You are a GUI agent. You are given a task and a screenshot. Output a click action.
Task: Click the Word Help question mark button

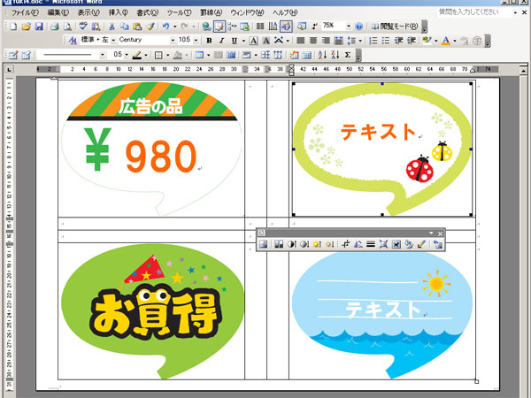point(358,27)
